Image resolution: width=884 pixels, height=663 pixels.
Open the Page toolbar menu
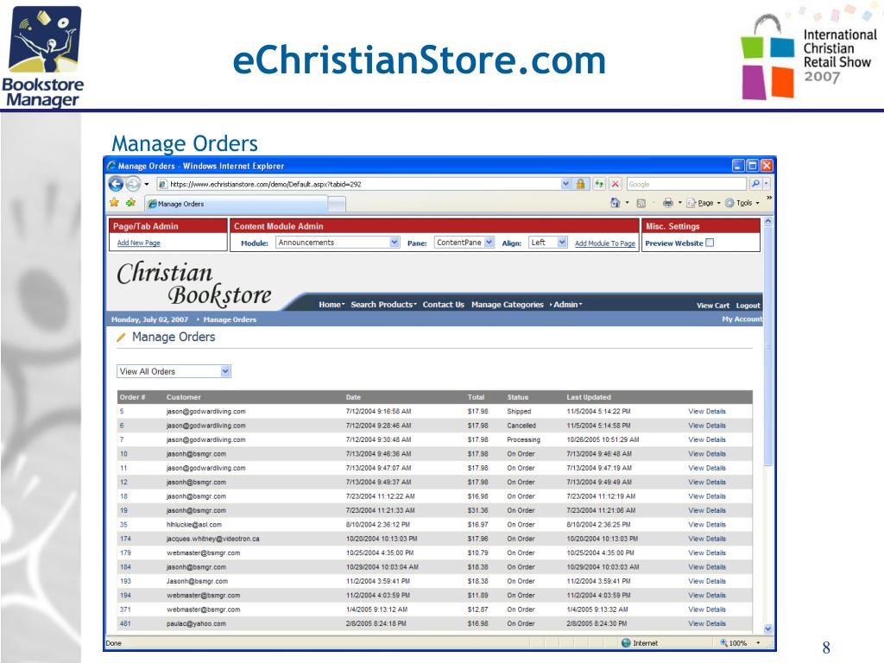point(704,203)
